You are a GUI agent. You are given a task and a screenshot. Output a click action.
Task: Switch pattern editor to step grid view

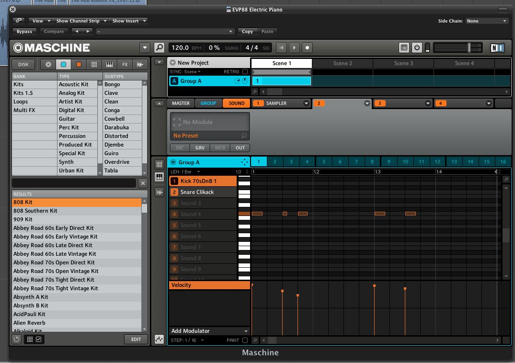(x=160, y=164)
